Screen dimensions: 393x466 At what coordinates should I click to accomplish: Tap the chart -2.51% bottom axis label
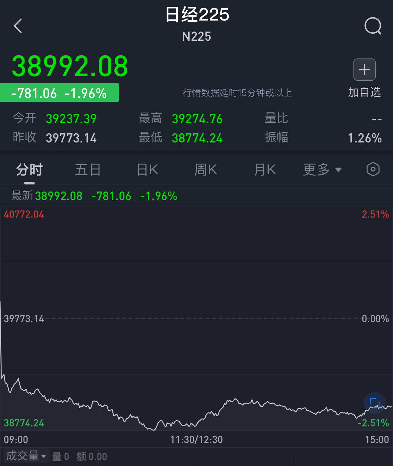[373, 423]
